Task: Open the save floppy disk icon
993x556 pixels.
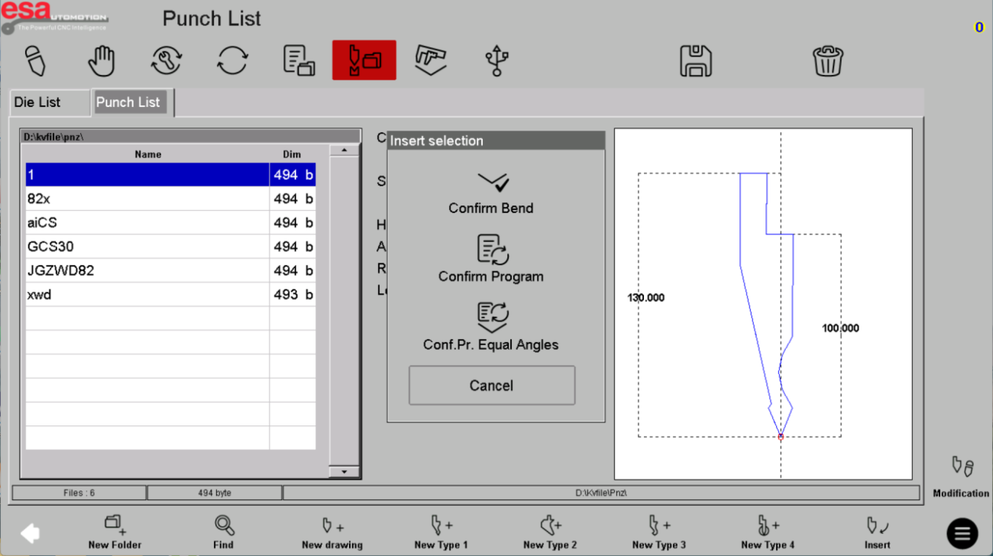Action: click(x=695, y=60)
